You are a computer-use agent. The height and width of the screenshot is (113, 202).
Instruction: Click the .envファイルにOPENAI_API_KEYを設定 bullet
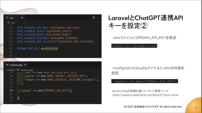[144, 38]
